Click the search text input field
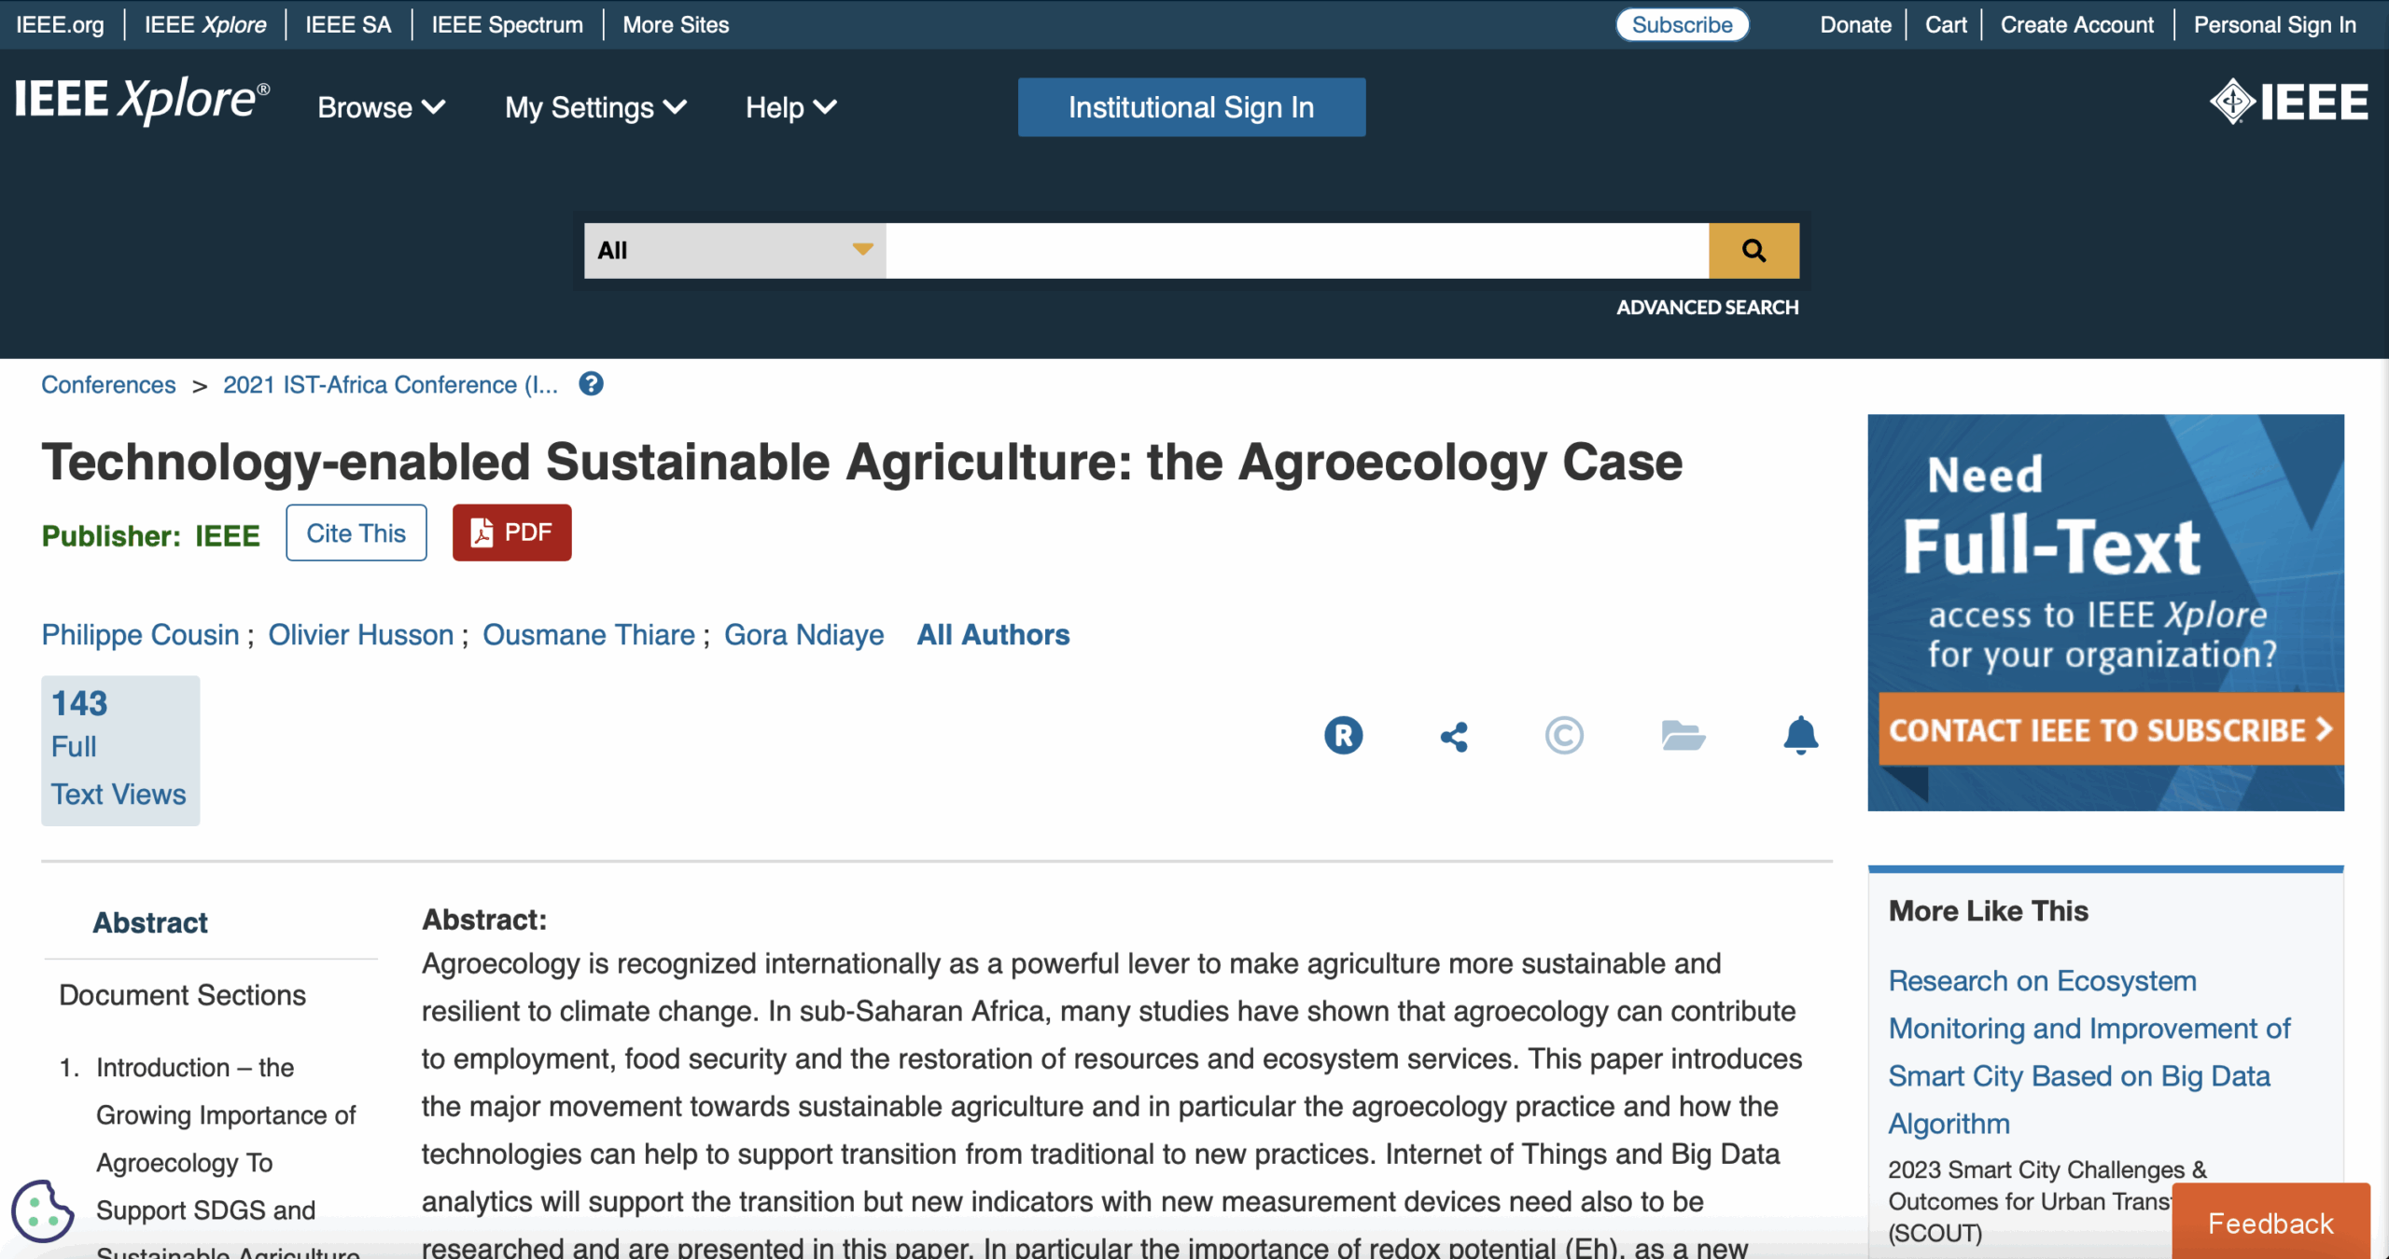Viewport: 2389px width, 1259px height. coord(1296,250)
